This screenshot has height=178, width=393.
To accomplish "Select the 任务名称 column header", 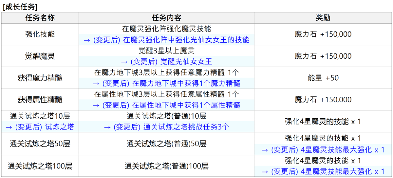I will [40, 18].
